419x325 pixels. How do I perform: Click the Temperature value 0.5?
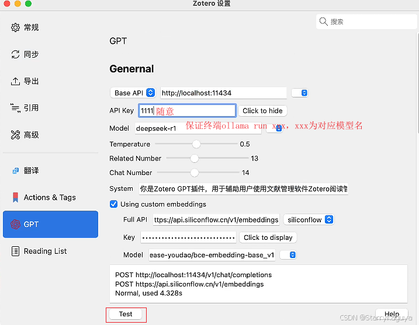(244, 144)
